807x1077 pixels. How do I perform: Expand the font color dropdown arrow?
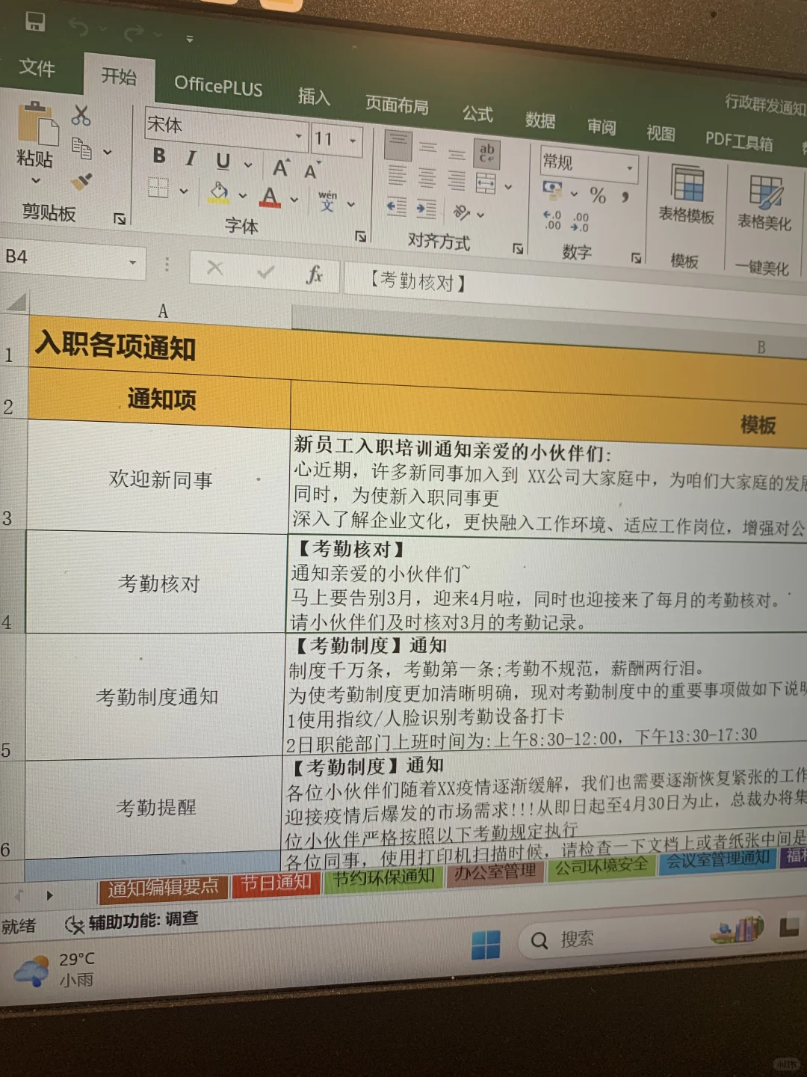coord(294,200)
